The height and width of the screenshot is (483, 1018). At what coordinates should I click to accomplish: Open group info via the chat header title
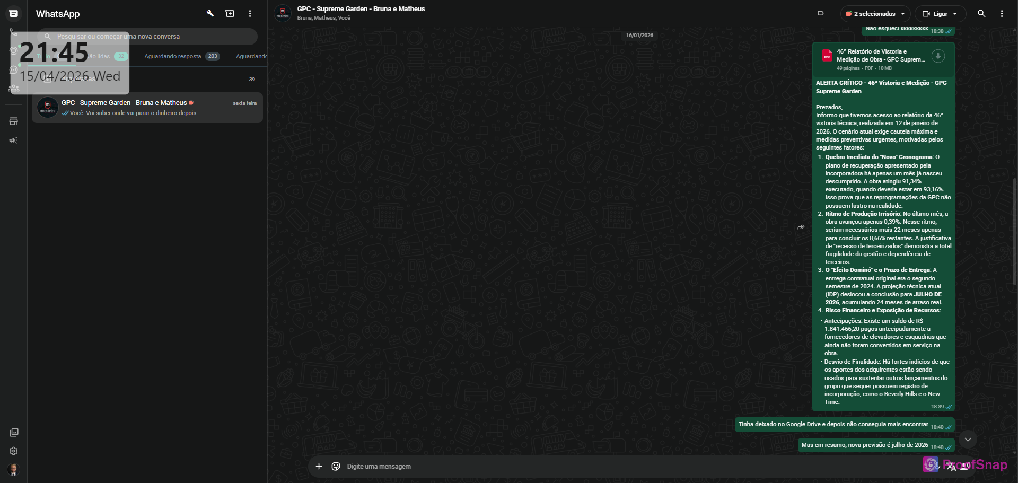[x=361, y=9]
